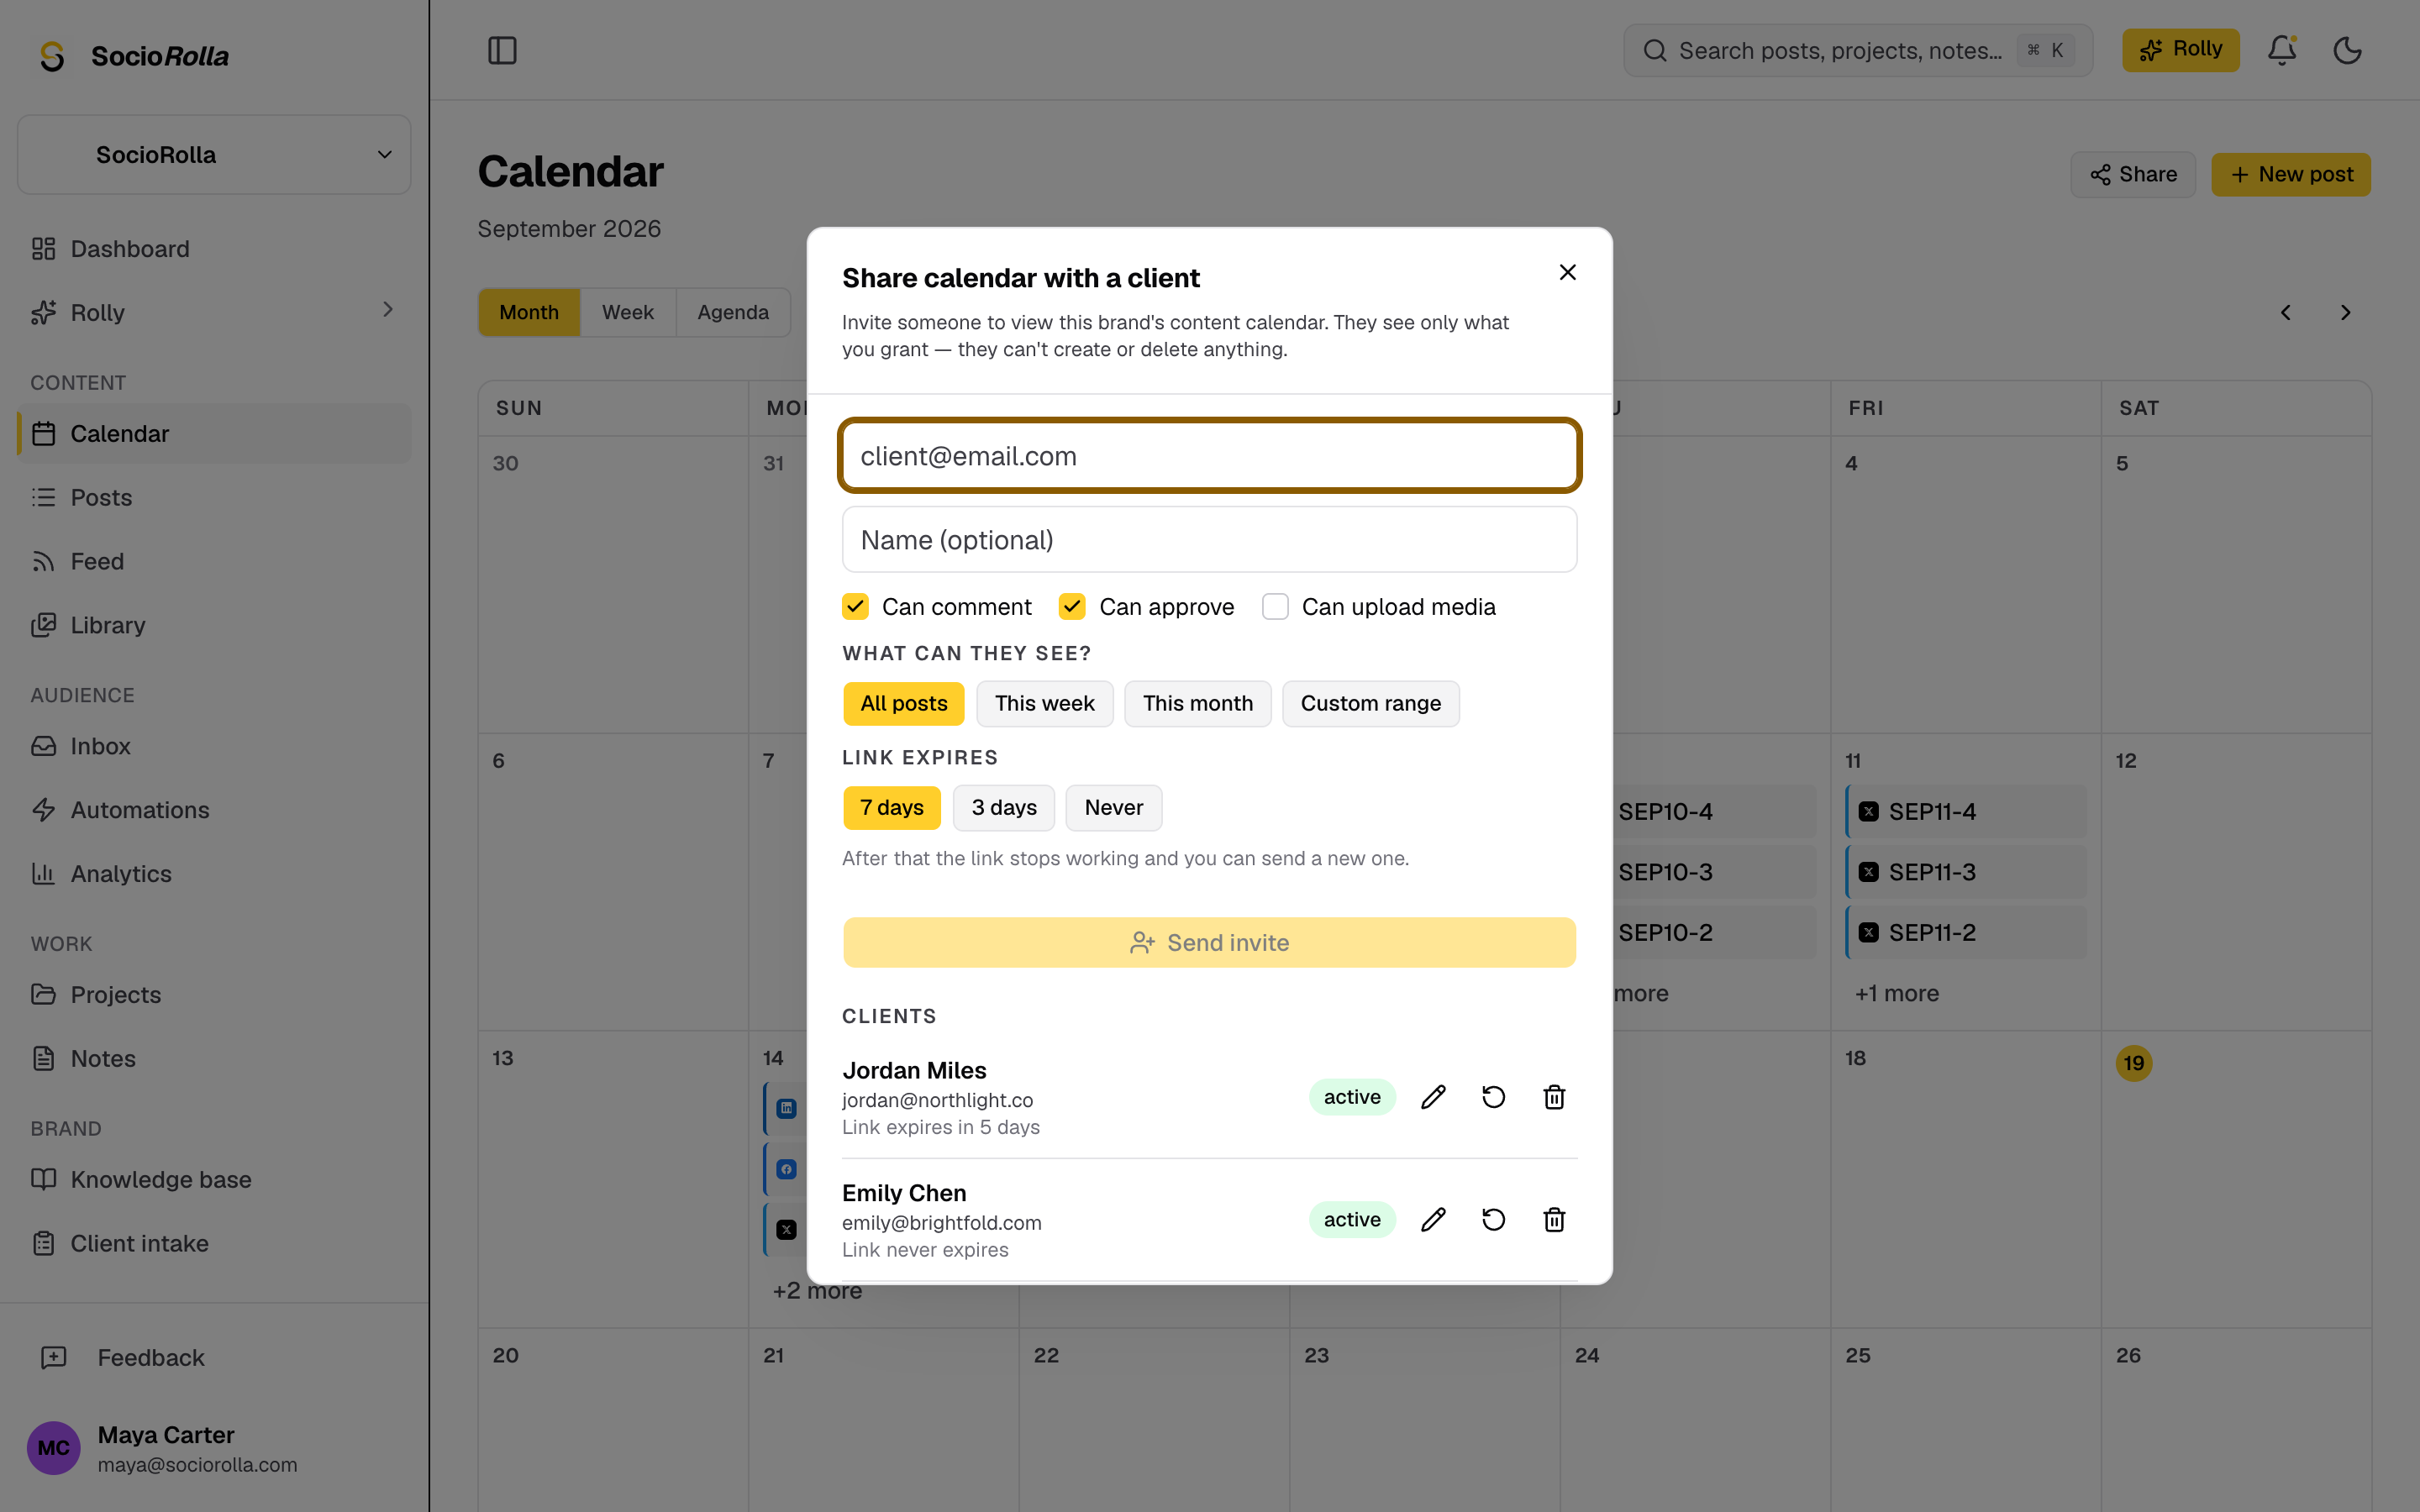Edit Emily Chen client pencil icon
Image resolution: width=2420 pixels, height=1512 pixels.
coord(1433,1219)
